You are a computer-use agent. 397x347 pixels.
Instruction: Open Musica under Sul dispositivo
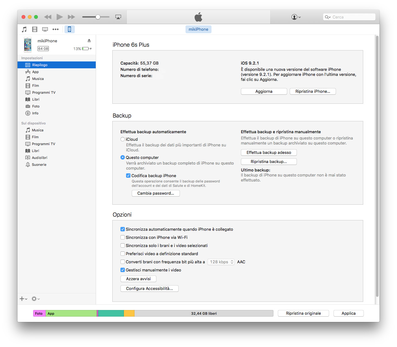click(57, 130)
